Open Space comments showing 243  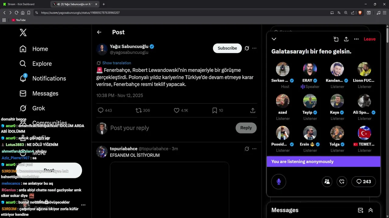pyautogui.click(x=364, y=182)
